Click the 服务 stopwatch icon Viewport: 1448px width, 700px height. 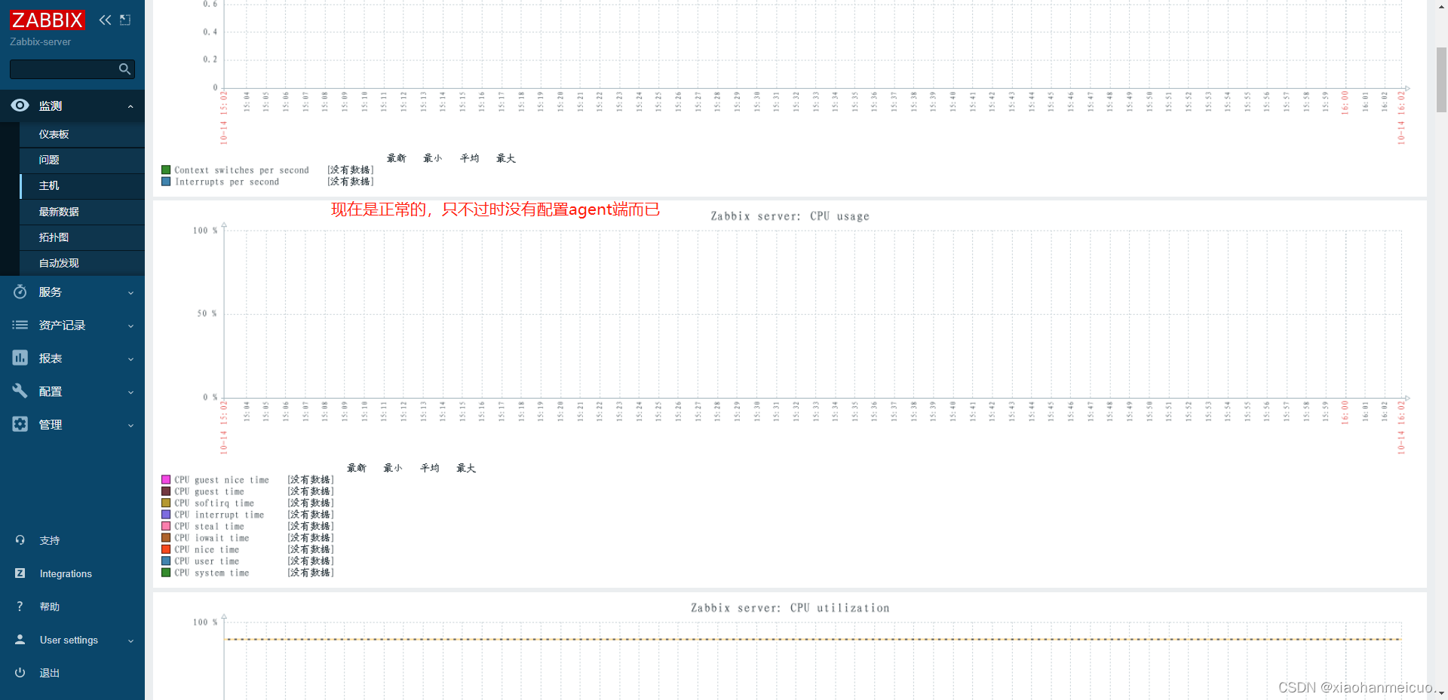point(20,292)
